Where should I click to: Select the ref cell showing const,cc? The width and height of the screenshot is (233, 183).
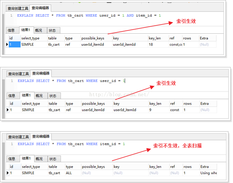tap(176, 44)
